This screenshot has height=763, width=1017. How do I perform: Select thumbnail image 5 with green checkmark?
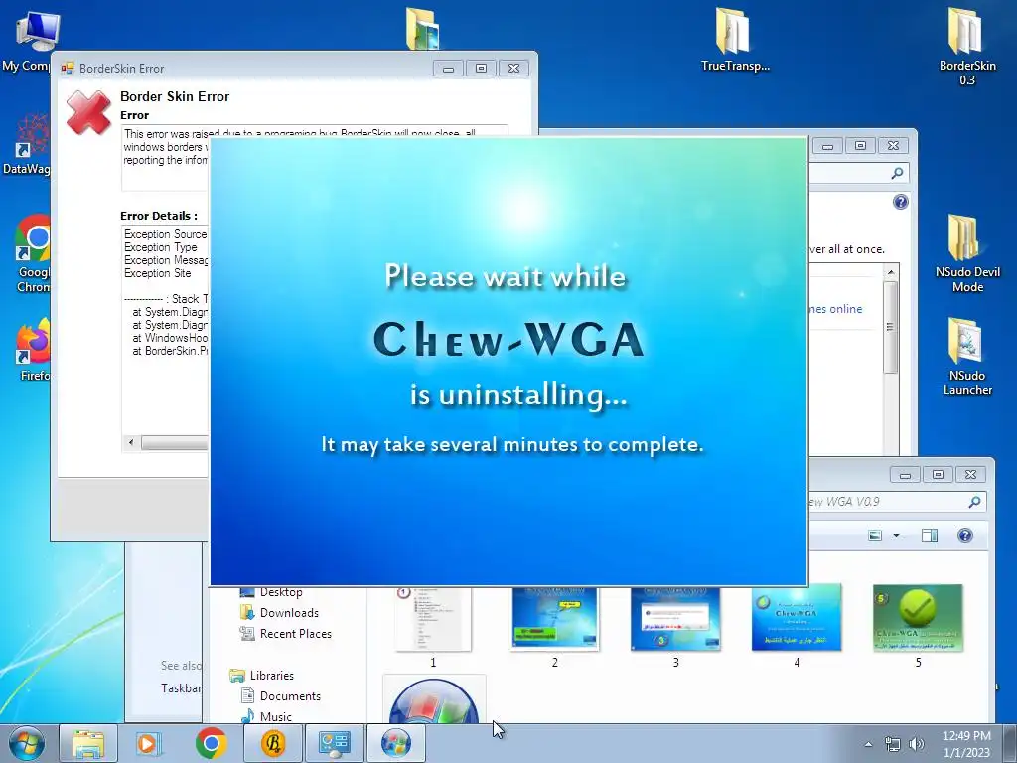click(918, 617)
